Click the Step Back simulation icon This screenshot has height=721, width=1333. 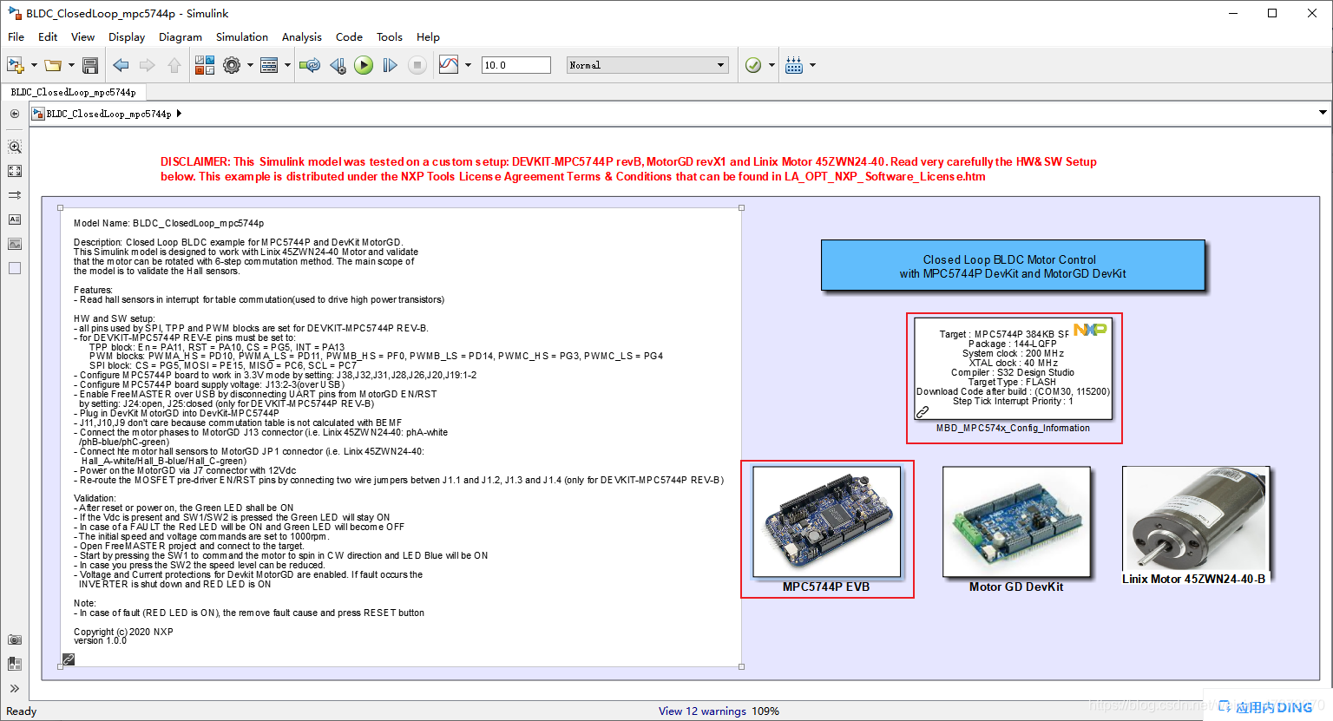click(x=338, y=64)
